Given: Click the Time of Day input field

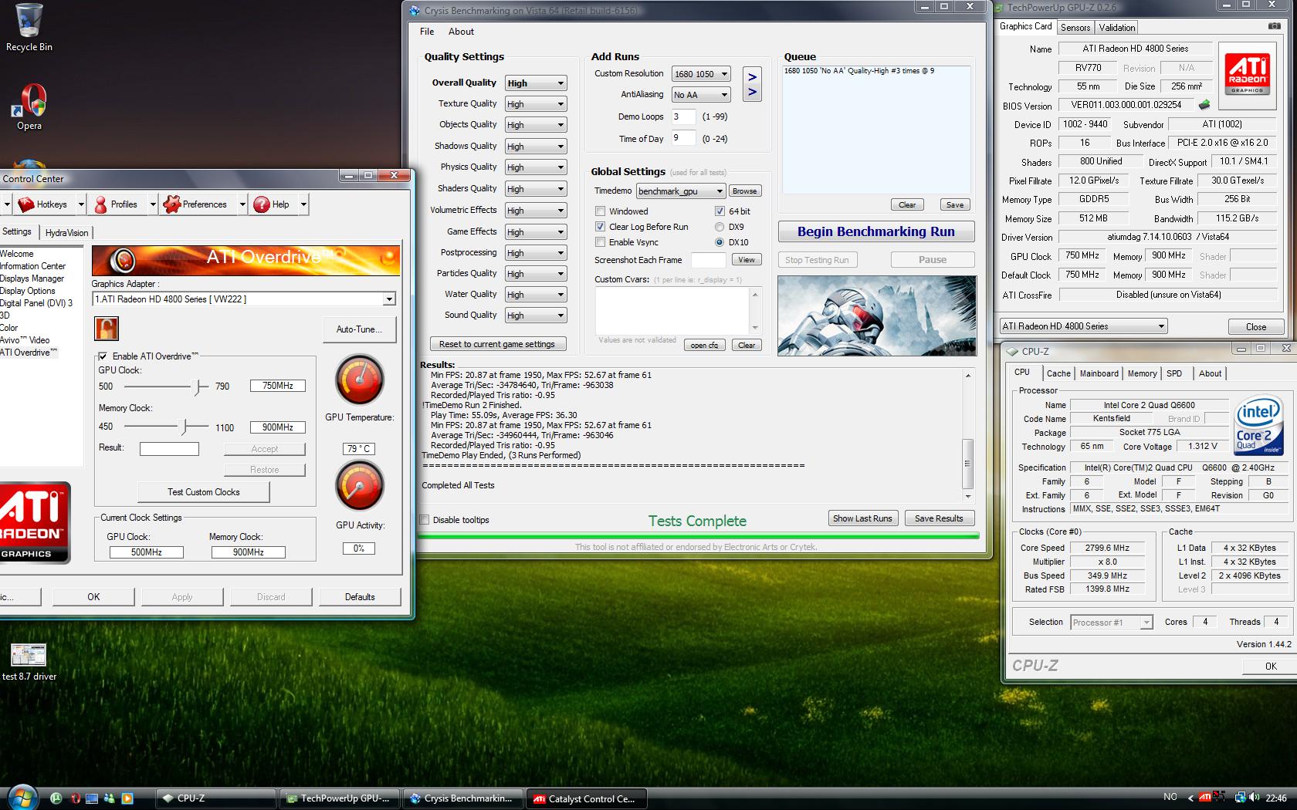Looking at the screenshot, I should coord(683,139).
